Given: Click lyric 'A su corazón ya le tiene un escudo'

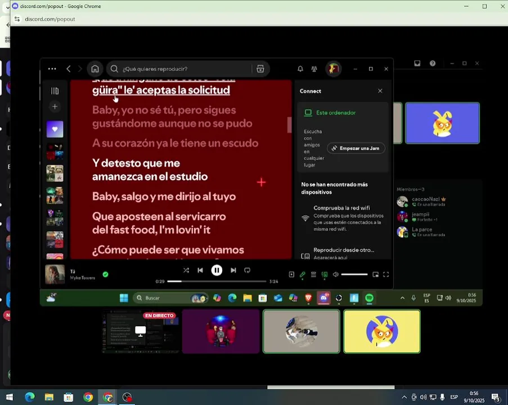Looking at the screenshot, I should 176,143.
